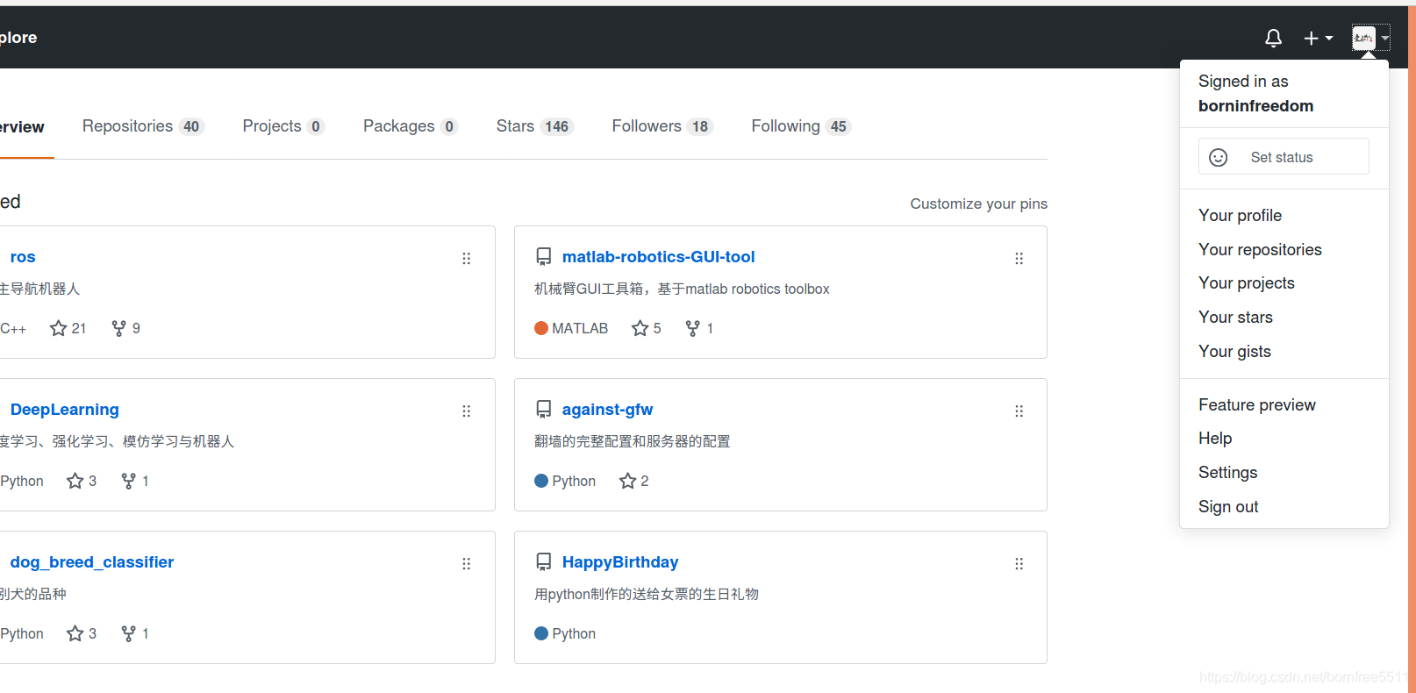Switch to the Following tab

(x=801, y=126)
